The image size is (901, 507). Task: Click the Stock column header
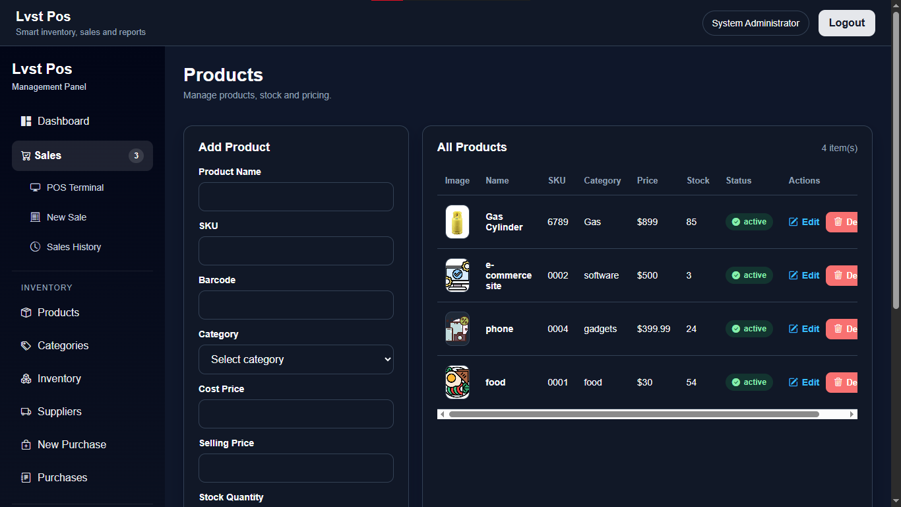(x=698, y=180)
